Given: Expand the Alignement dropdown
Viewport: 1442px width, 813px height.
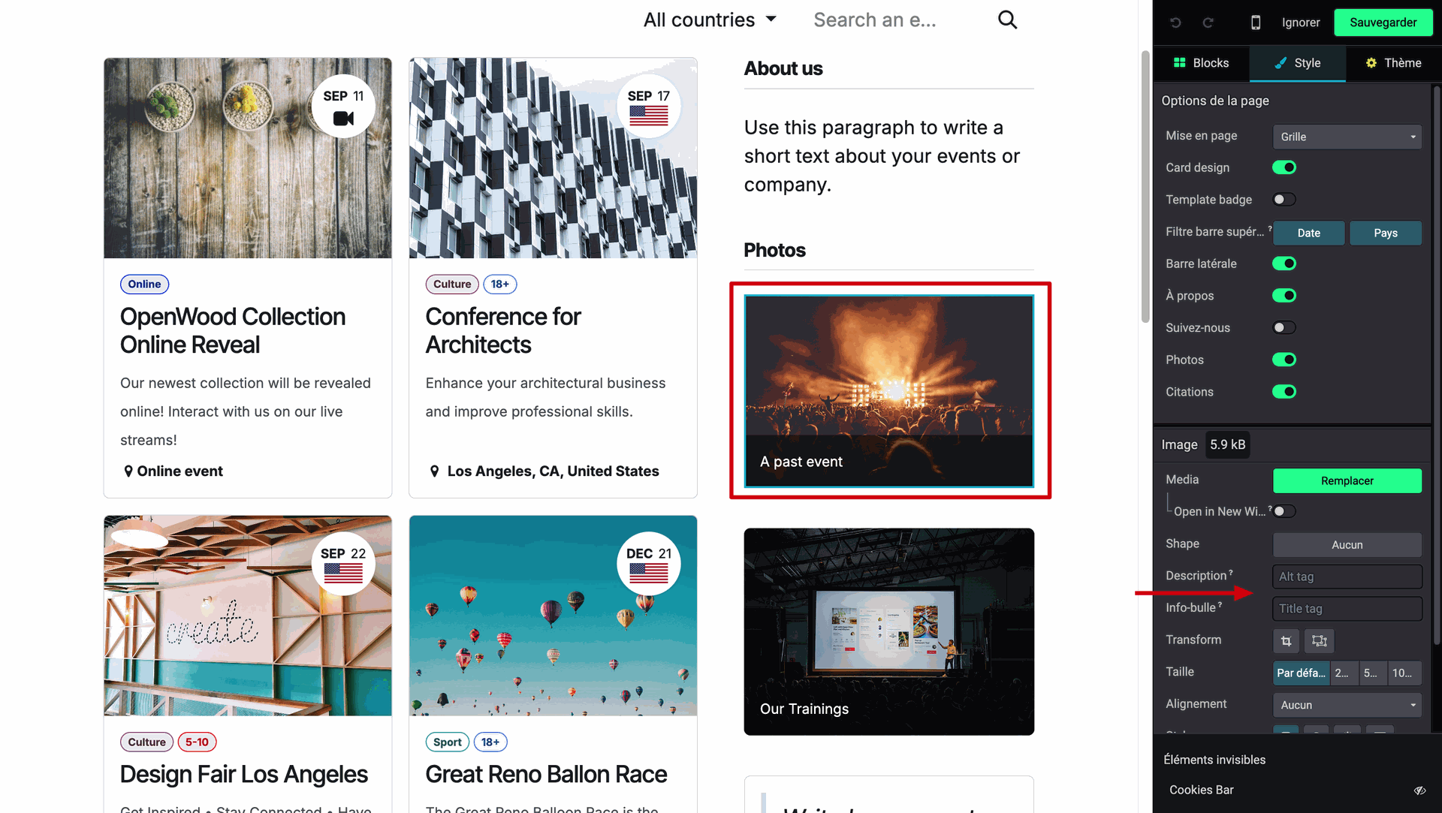Looking at the screenshot, I should pyautogui.click(x=1347, y=705).
